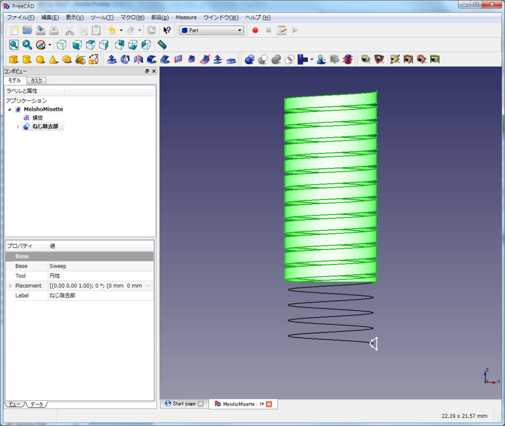Screen dimensions: 505x426
Task: Open the Cross-sections tool
Action: tap(348, 59)
